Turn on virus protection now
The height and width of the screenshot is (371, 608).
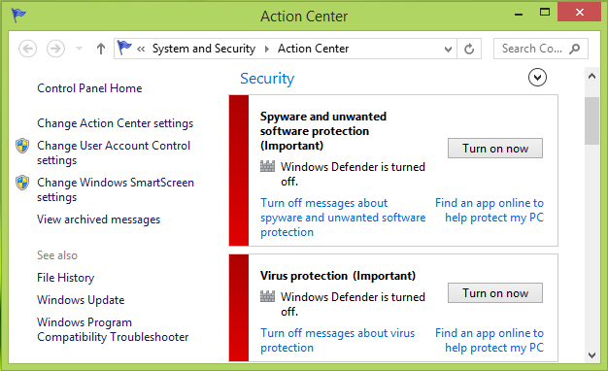click(x=495, y=292)
